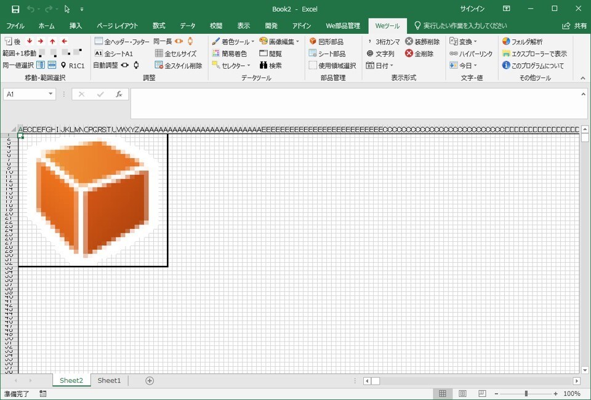The width and height of the screenshot is (591, 400).
Task: Click the tell-me search box
Action: point(460,26)
